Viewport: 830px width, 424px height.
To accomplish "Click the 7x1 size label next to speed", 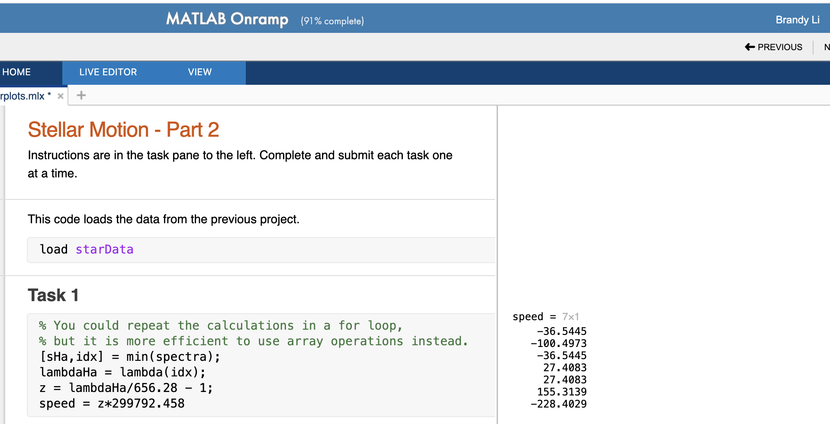I will coord(570,316).
